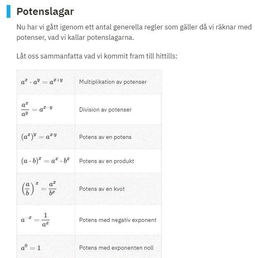Image resolution: width=255 pixels, height=258 pixels.
Task: Select the "Potens av en potens" label
Action: (x=105, y=137)
